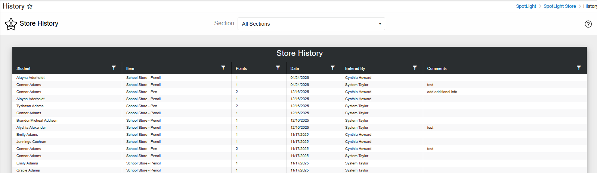The height and width of the screenshot is (173, 597).
Task: Sort by the Points column header
Action: coord(241,68)
